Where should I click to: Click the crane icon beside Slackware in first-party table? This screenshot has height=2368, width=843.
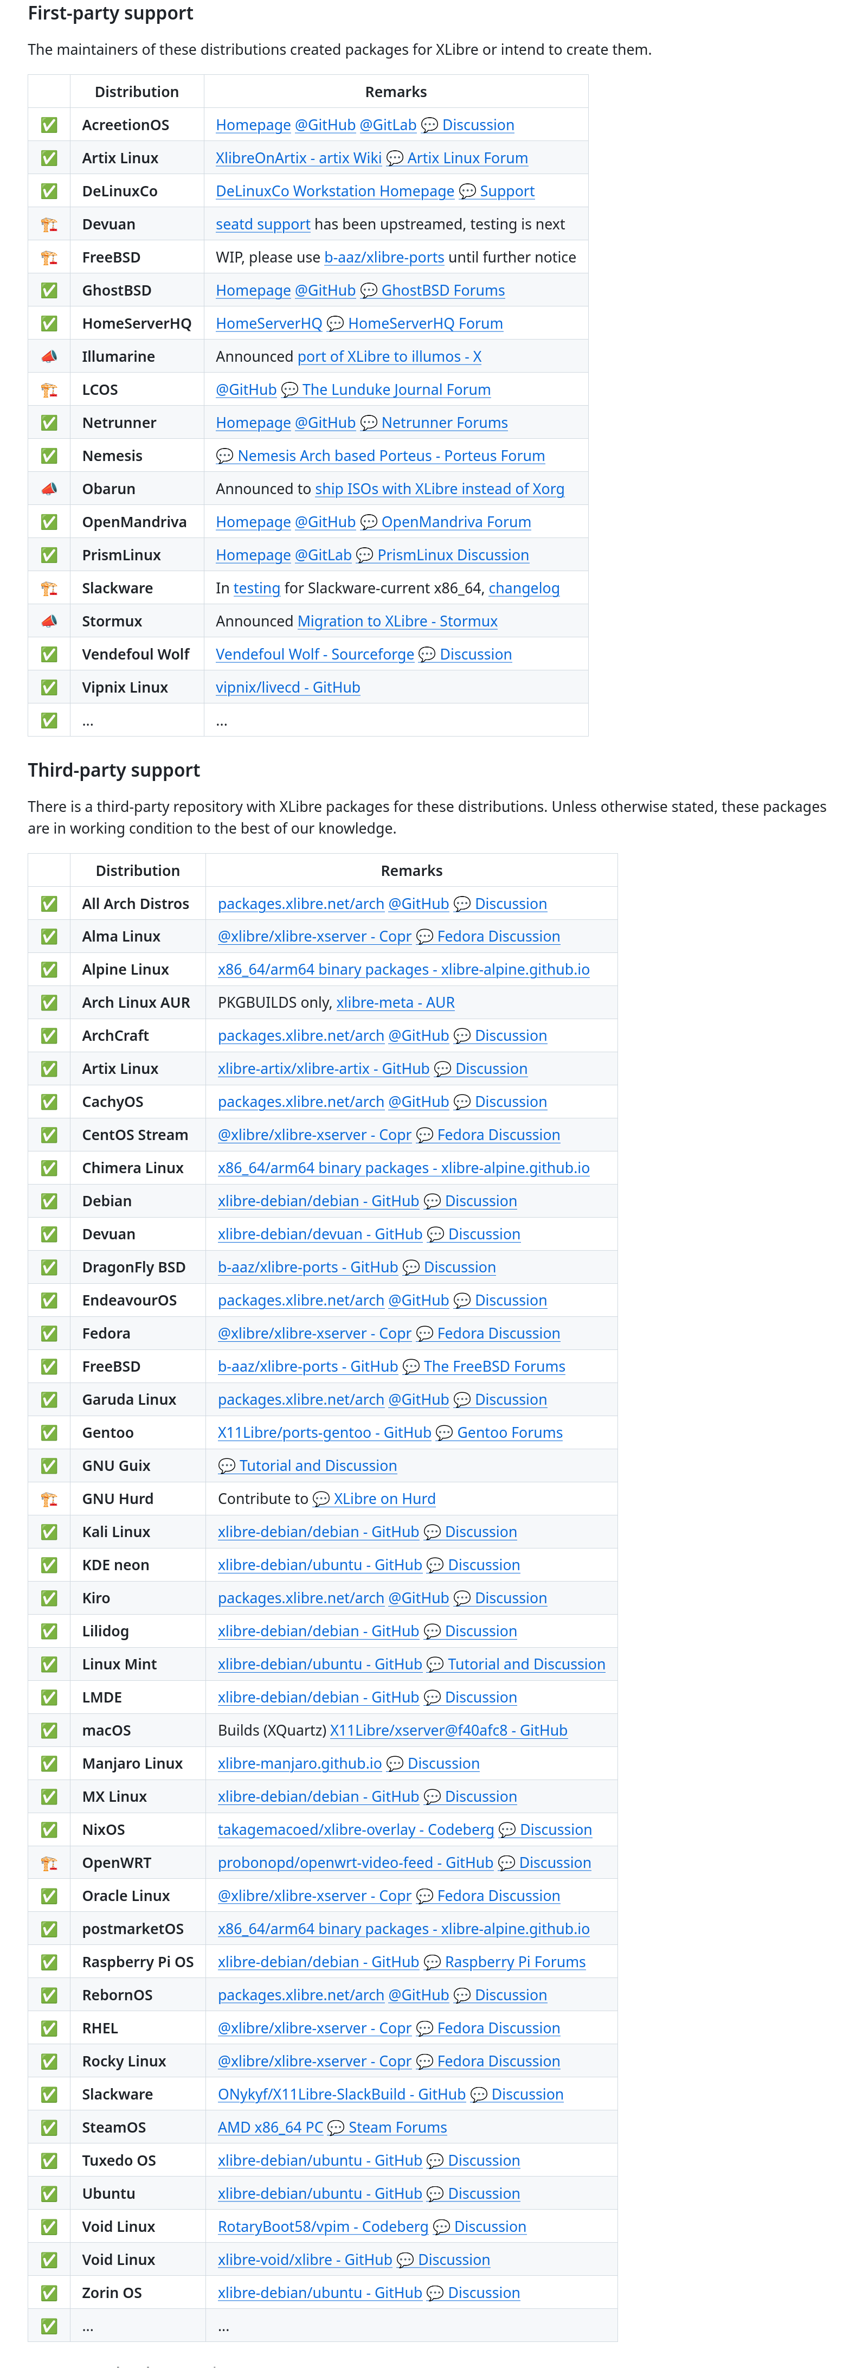[49, 588]
